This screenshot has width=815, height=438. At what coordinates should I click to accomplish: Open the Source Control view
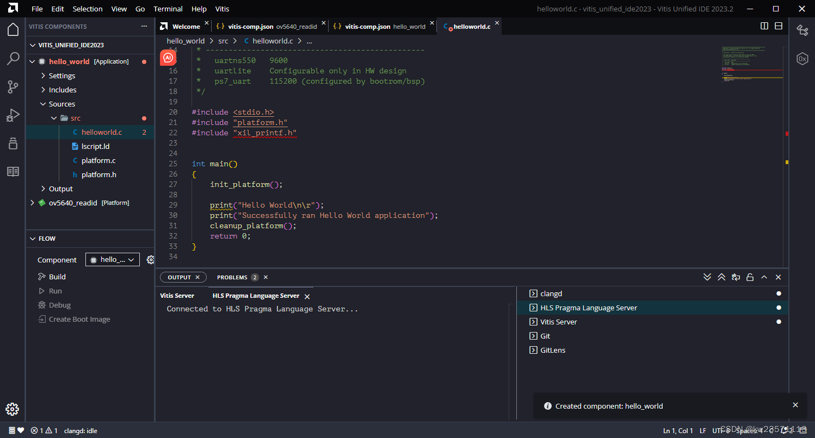tap(13, 87)
